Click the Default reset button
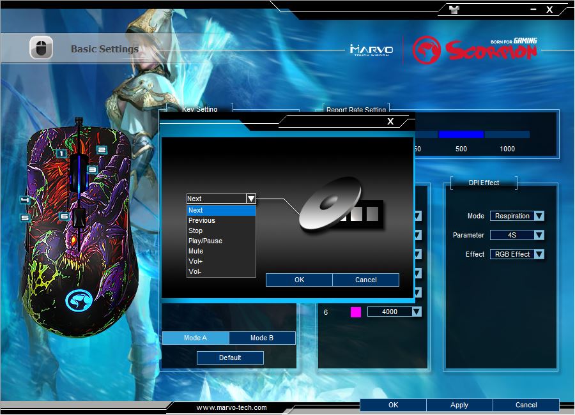575x415 pixels. (x=230, y=358)
